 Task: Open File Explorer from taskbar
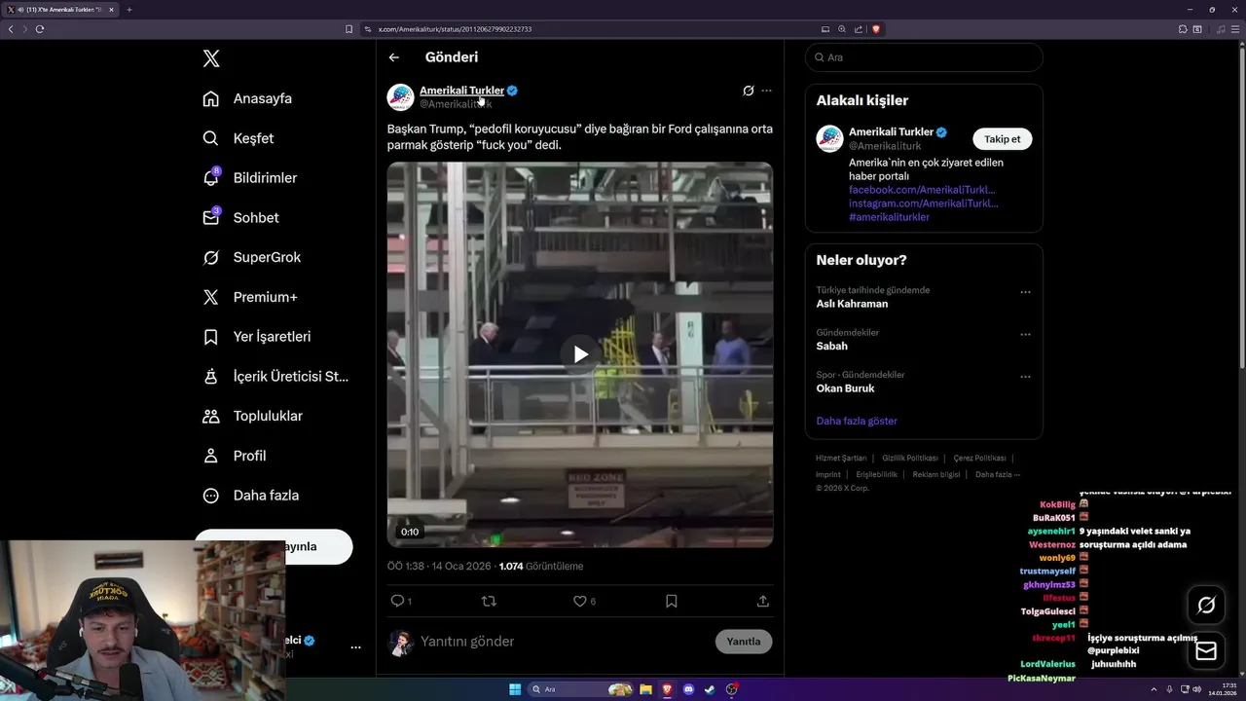pyautogui.click(x=645, y=689)
